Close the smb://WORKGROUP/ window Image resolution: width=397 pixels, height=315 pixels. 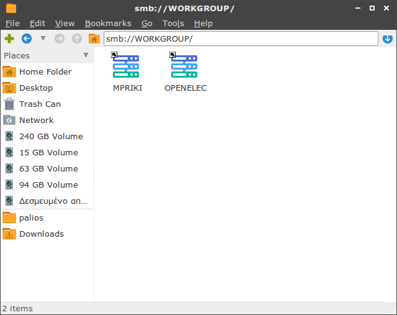click(x=386, y=8)
